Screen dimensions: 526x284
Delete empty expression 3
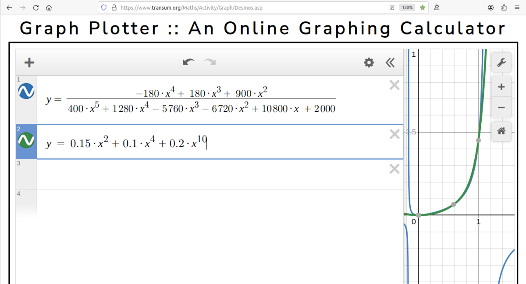pyautogui.click(x=394, y=168)
